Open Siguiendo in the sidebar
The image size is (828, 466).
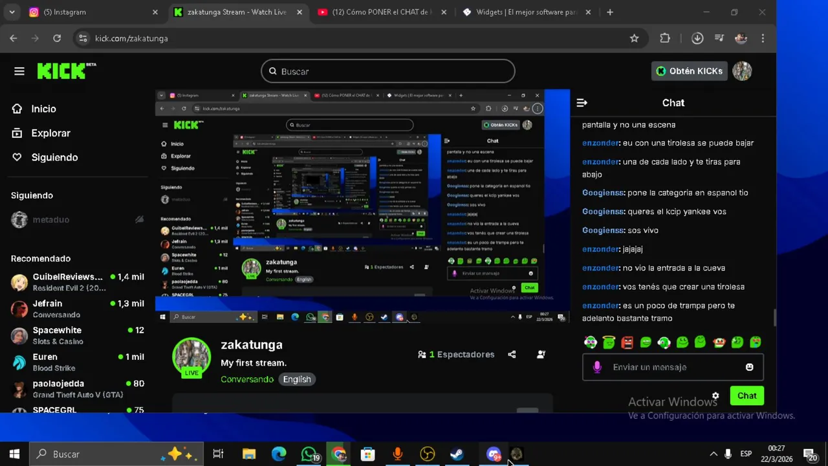(x=54, y=157)
